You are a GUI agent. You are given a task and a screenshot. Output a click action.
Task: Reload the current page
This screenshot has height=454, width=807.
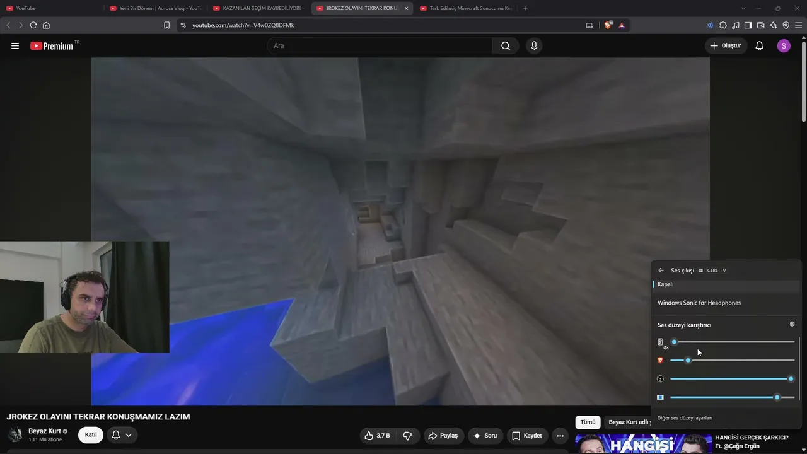point(33,25)
